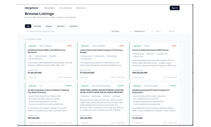Click views eye icon on CBSE School card
Screen dimensions: 211x127
coord(163,77)
